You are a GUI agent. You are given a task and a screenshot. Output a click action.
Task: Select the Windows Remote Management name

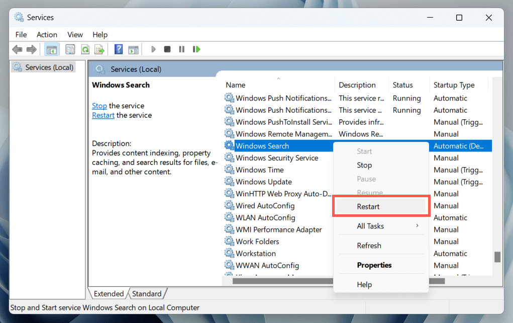(x=284, y=134)
